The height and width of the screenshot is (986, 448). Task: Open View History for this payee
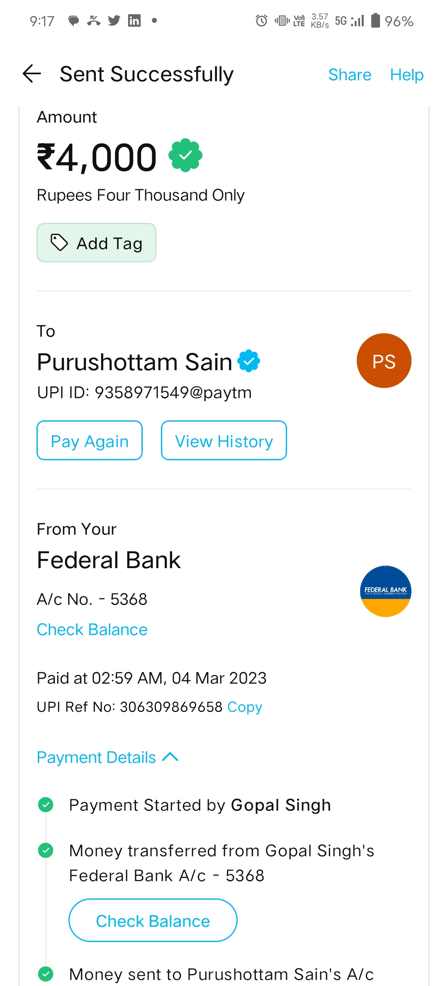(224, 441)
